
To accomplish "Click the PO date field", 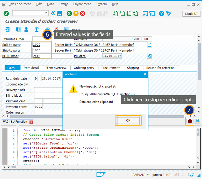I will pyautogui.click(x=112, y=56).
